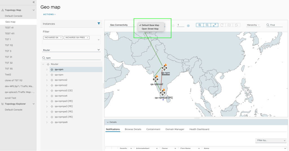The height and width of the screenshot is (151, 289).
Task: Switch to the Browse Details tab
Action: pyautogui.click(x=133, y=129)
